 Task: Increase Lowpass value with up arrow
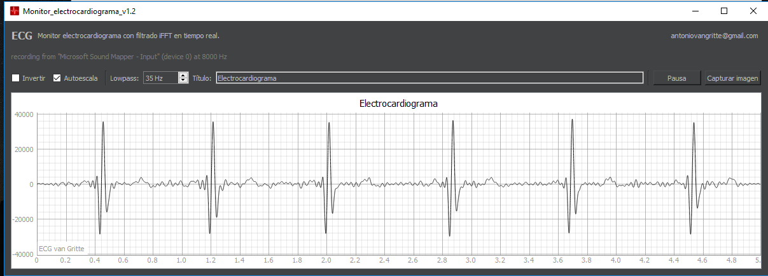point(184,76)
